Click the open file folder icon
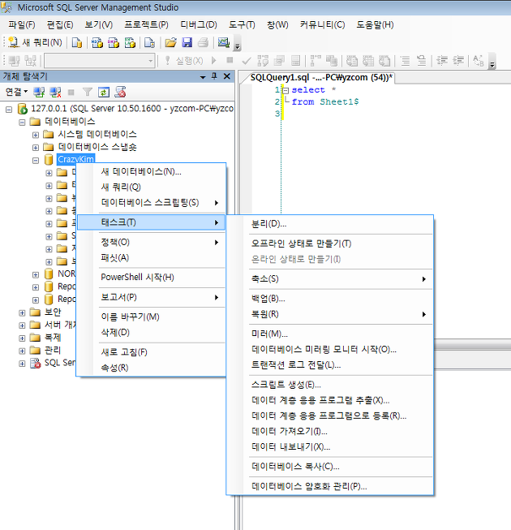511x530 pixels. point(170,42)
